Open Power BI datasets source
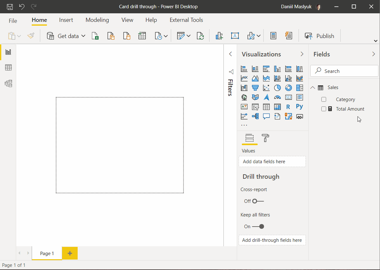 click(x=111, y=36)
